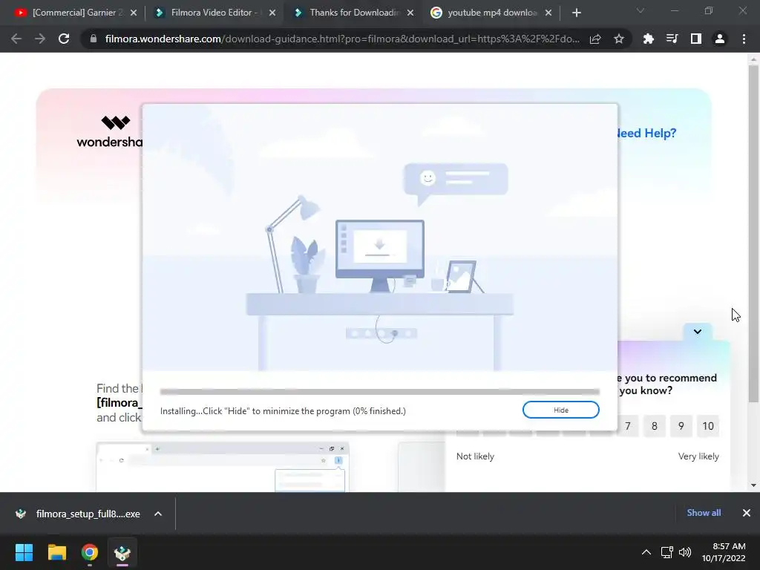Open the Chrome profile menu

[720, 39]
